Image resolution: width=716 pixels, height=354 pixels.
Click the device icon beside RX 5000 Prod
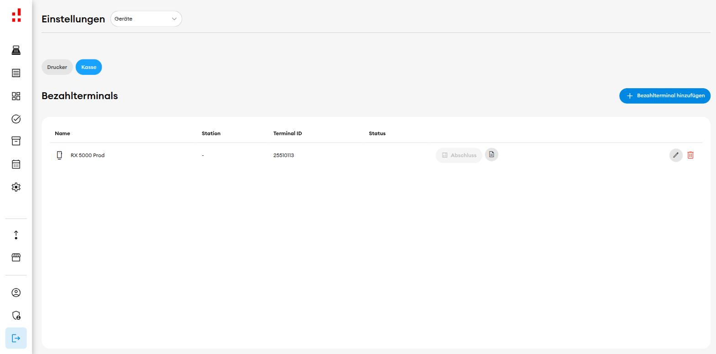(59, 155)
